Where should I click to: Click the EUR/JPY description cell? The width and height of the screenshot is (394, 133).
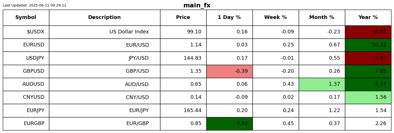click(x=139, y=110)
